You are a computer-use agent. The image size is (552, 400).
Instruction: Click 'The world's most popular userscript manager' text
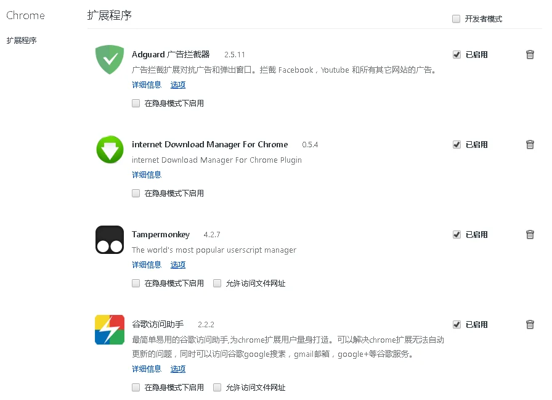[x=214, y=250]
